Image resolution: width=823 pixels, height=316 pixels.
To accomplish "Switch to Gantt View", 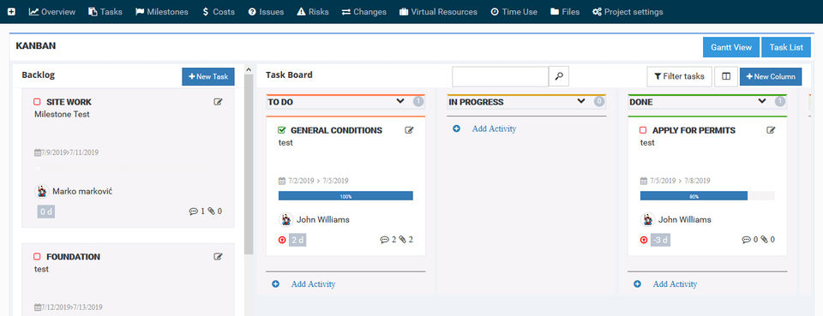I will coord(731,47).
